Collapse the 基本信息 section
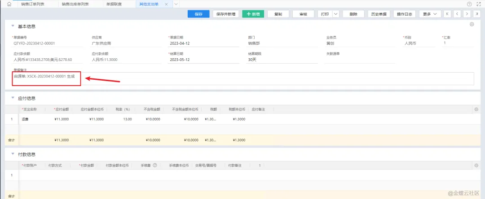This screenshot has width=485, height=199. tap(13, 26)
